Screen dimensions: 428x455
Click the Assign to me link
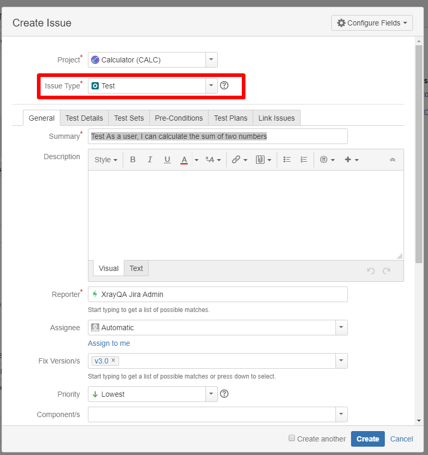click(x=109, y=343)
